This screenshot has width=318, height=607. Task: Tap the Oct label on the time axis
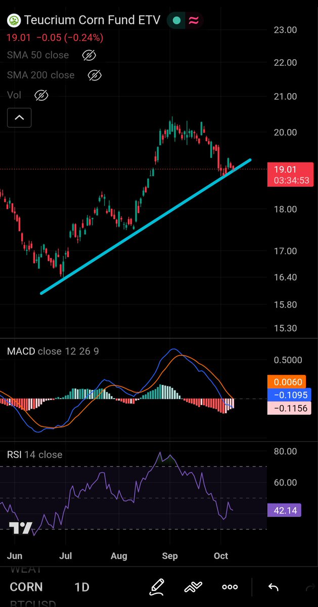pyautogui.click(x=221, y=555)
